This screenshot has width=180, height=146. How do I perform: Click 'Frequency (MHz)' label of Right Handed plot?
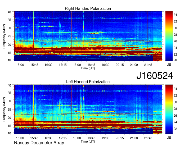pyautogui.click(x=4, y=36)
